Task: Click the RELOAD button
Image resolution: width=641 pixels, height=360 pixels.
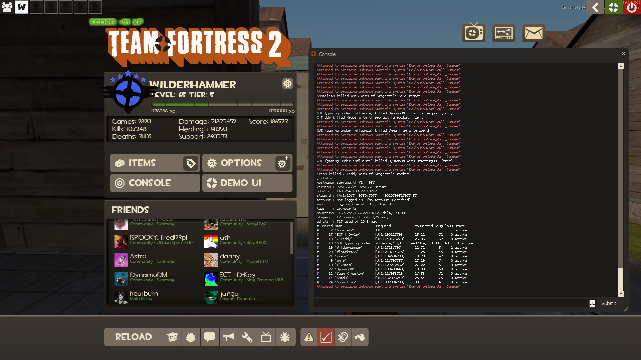Action: [x=134, y=337]
